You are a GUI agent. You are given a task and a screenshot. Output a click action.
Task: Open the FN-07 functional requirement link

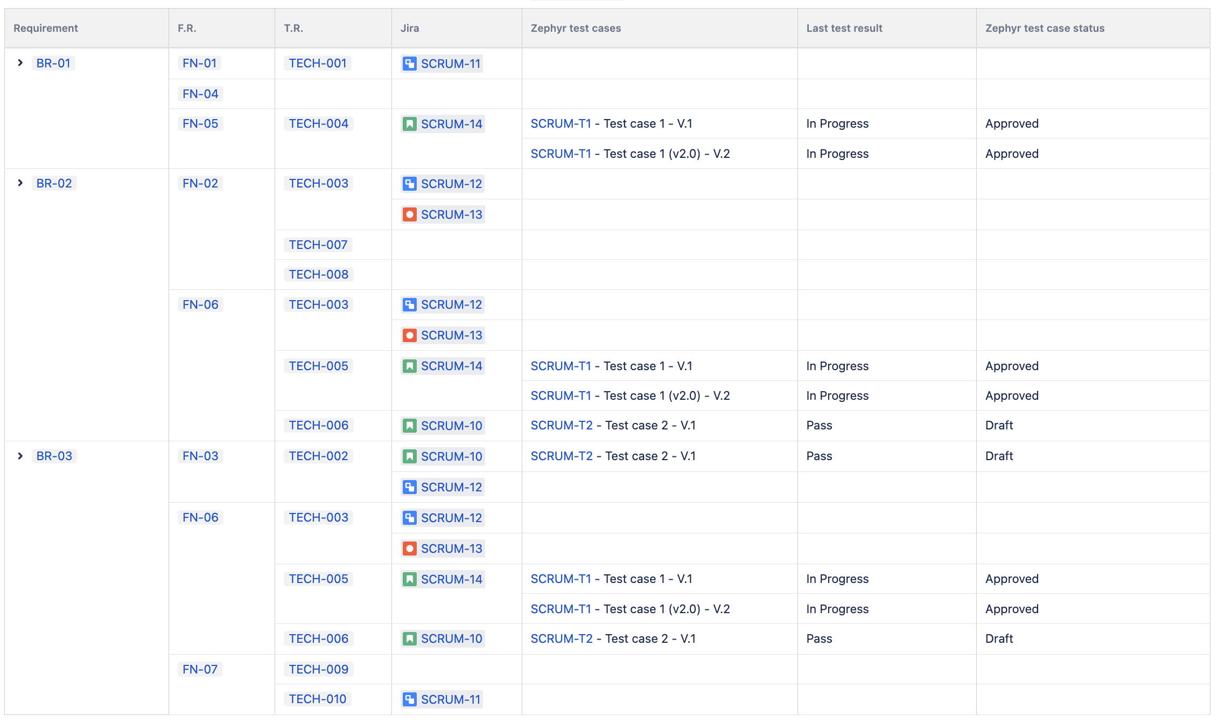(200, 669)
